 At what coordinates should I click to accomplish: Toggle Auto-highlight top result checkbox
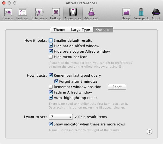pyautogui.click(x=51, y=98)
